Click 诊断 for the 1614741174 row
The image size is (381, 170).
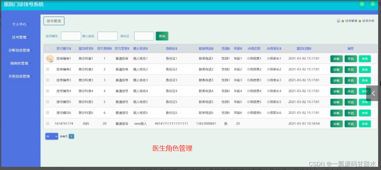(336, 124)
